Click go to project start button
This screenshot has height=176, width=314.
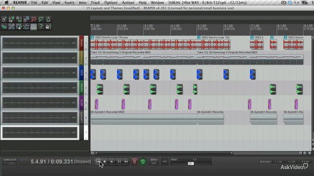(x=98, y=162)
